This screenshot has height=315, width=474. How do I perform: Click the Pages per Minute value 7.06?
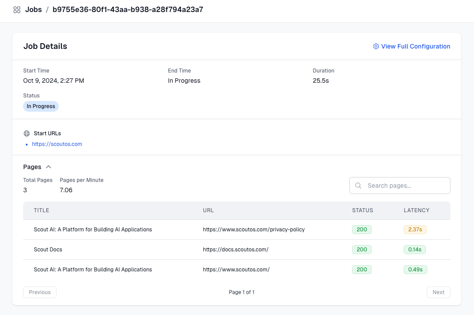pos(66,190)
